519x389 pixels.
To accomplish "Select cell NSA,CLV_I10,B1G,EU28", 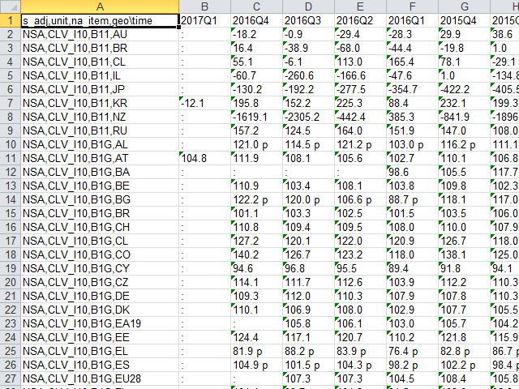I will click(x=99, y=378).
